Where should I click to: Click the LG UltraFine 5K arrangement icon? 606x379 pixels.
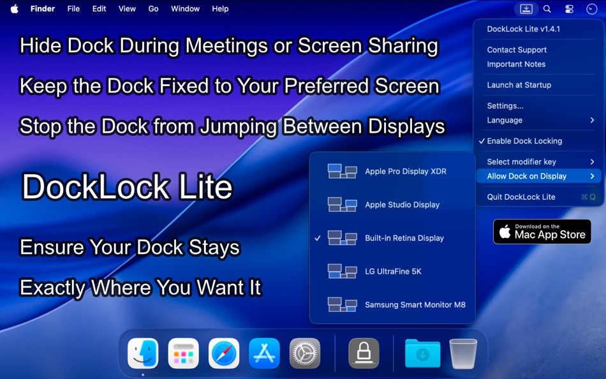coord(342,271)
